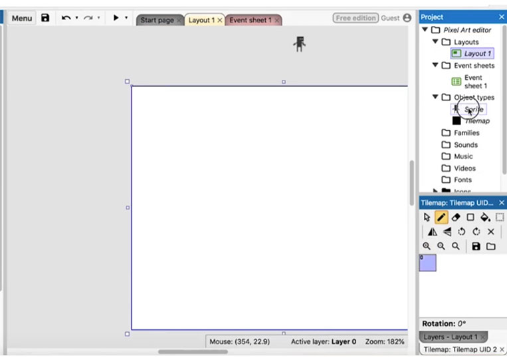
Task: Click the layout horizontal scrollbar
Action: click(193, 351)
